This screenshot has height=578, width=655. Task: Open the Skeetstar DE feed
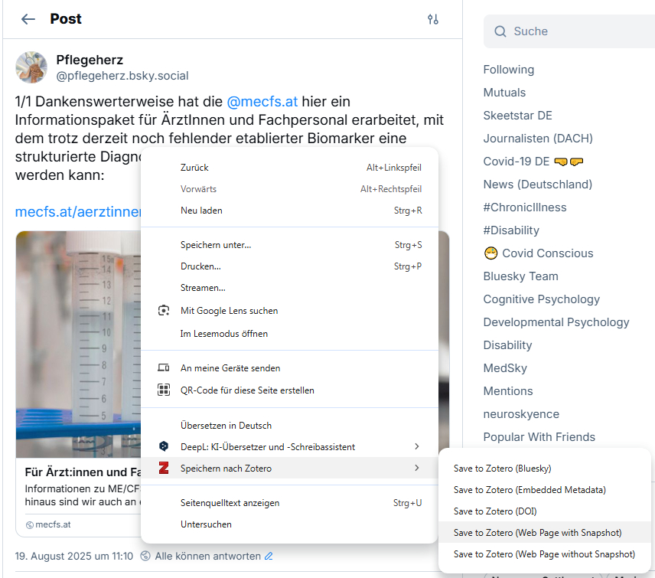pyautogui.click(x=517, y=116)
